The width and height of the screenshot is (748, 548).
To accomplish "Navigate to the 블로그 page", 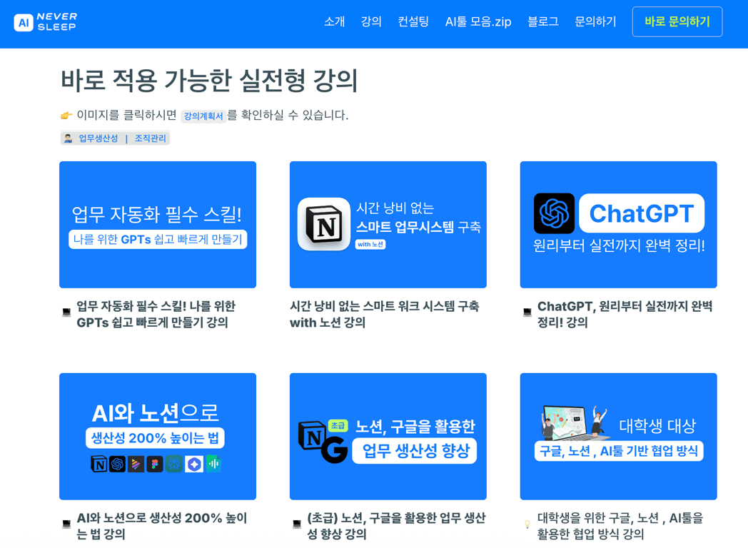I will pos(543,21).
